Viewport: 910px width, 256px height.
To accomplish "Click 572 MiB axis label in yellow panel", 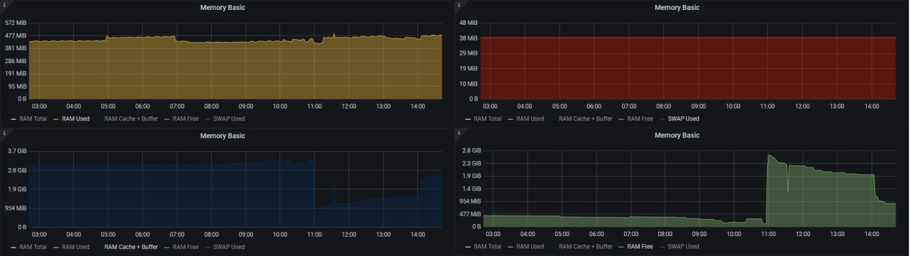I will [x=16, y=23].
